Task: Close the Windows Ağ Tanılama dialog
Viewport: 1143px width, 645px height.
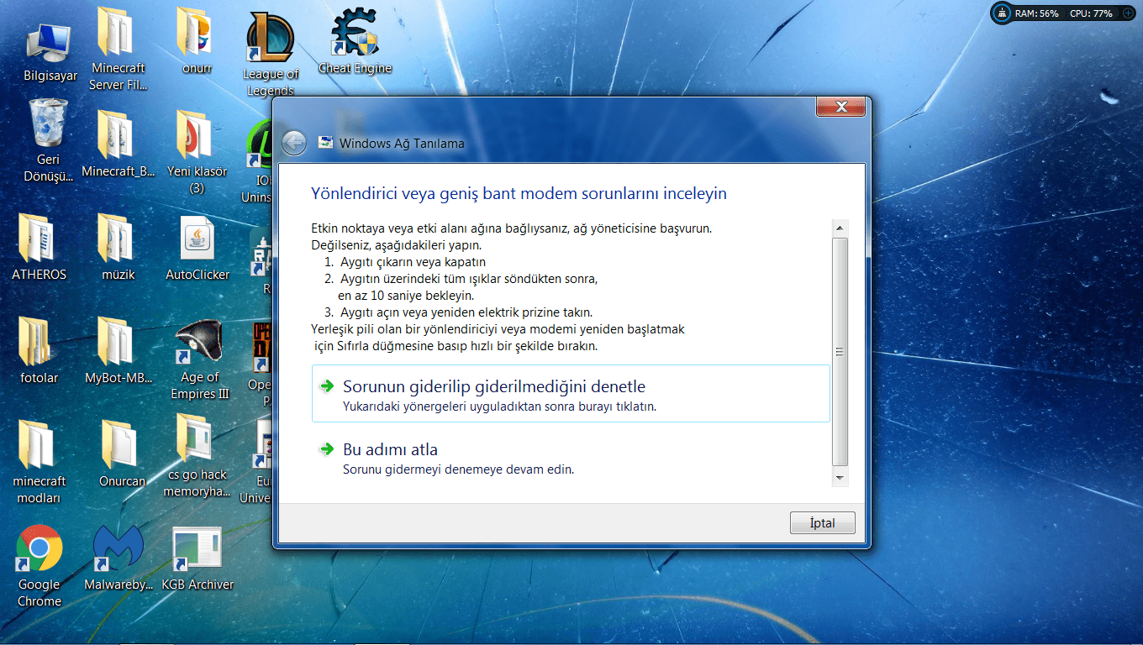Action: (x=840, y=107)
